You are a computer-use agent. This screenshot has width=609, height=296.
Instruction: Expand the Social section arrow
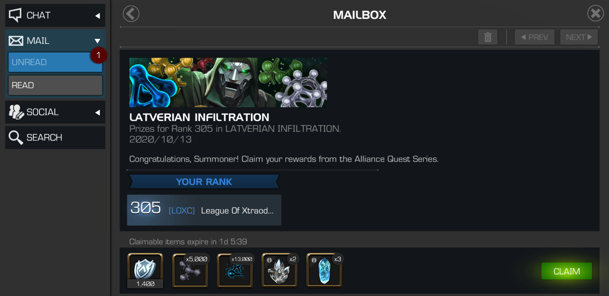97,112
